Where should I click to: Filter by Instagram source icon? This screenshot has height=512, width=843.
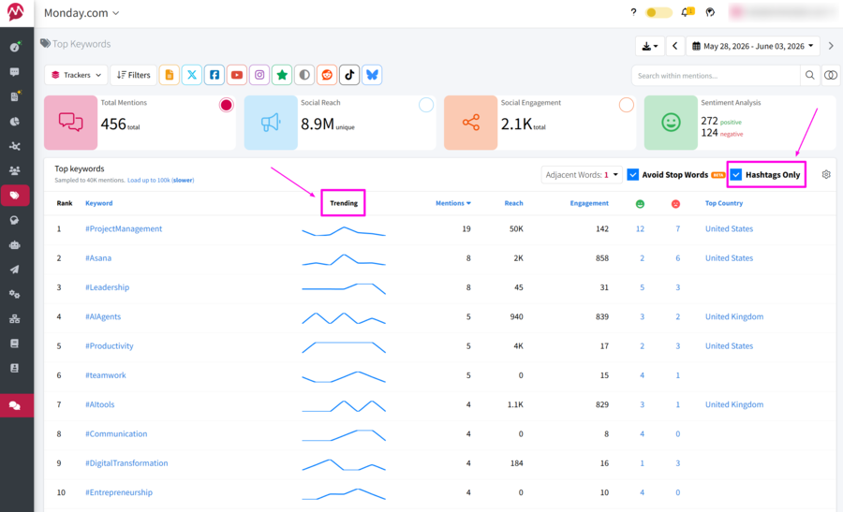click(x=259, y=75)
